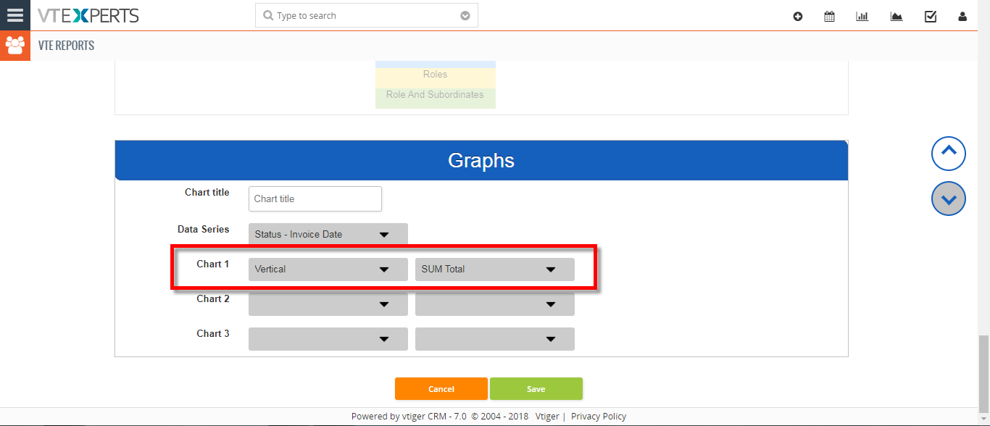The image size is (990, 426).
Task: Select the Roles option
Action: click(x=436, y=75)
